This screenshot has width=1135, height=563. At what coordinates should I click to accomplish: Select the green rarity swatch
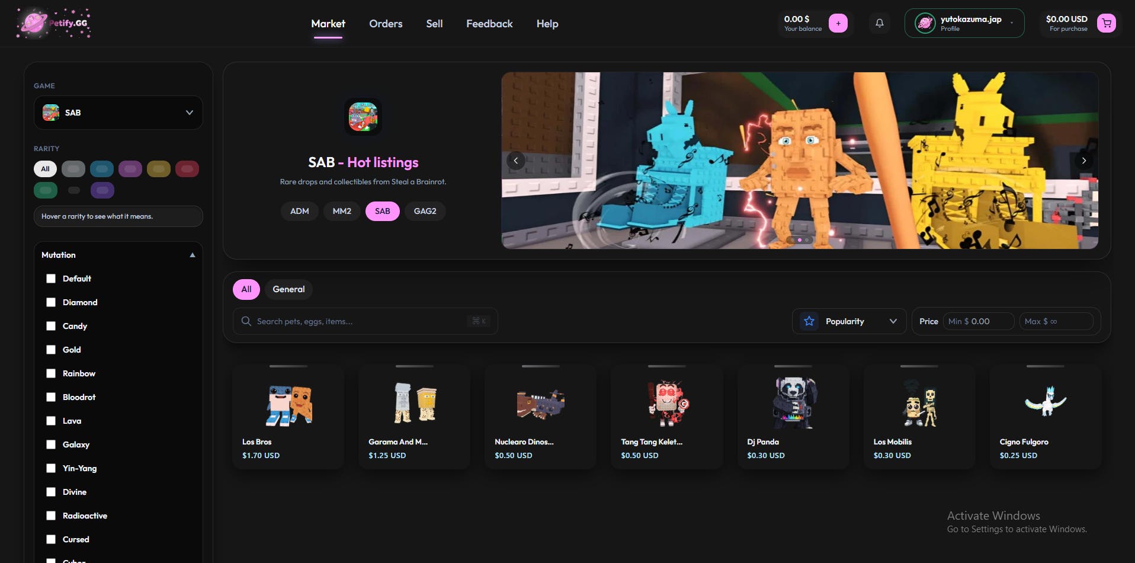46,190
